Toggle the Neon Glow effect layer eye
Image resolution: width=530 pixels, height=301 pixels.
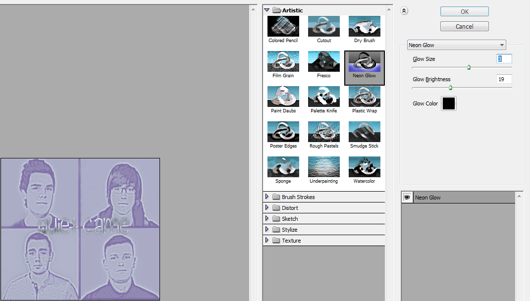407,198
